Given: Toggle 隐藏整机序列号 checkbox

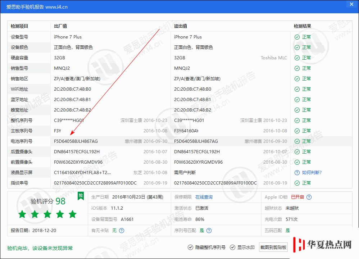Looking at the screenshot, I should [190, 247].
